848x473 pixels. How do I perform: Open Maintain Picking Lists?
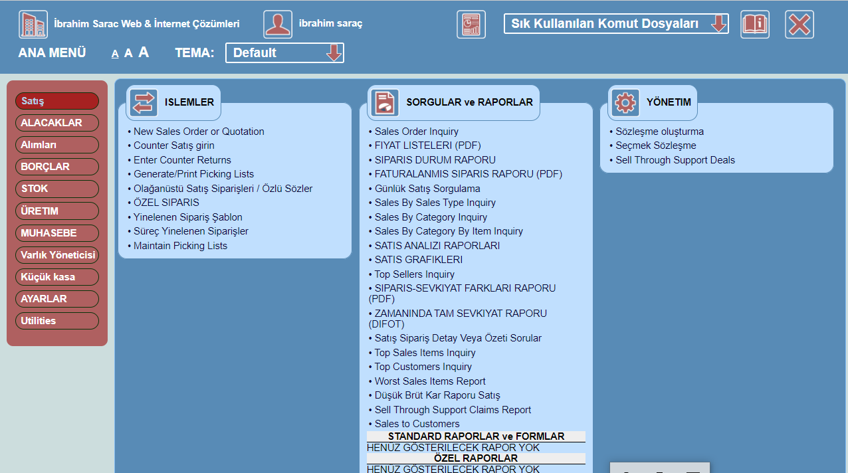point(180,246)
